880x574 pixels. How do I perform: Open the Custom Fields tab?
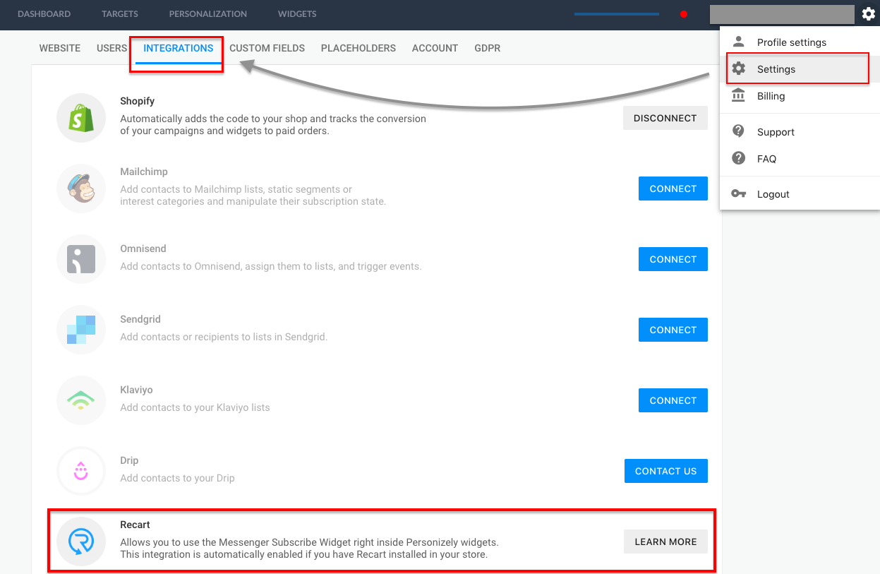pos(267,48)
